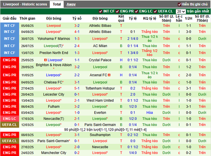Screen dimensions: 211x156
Task: Open West Ham United team link
Action: (x=100, y=100)
